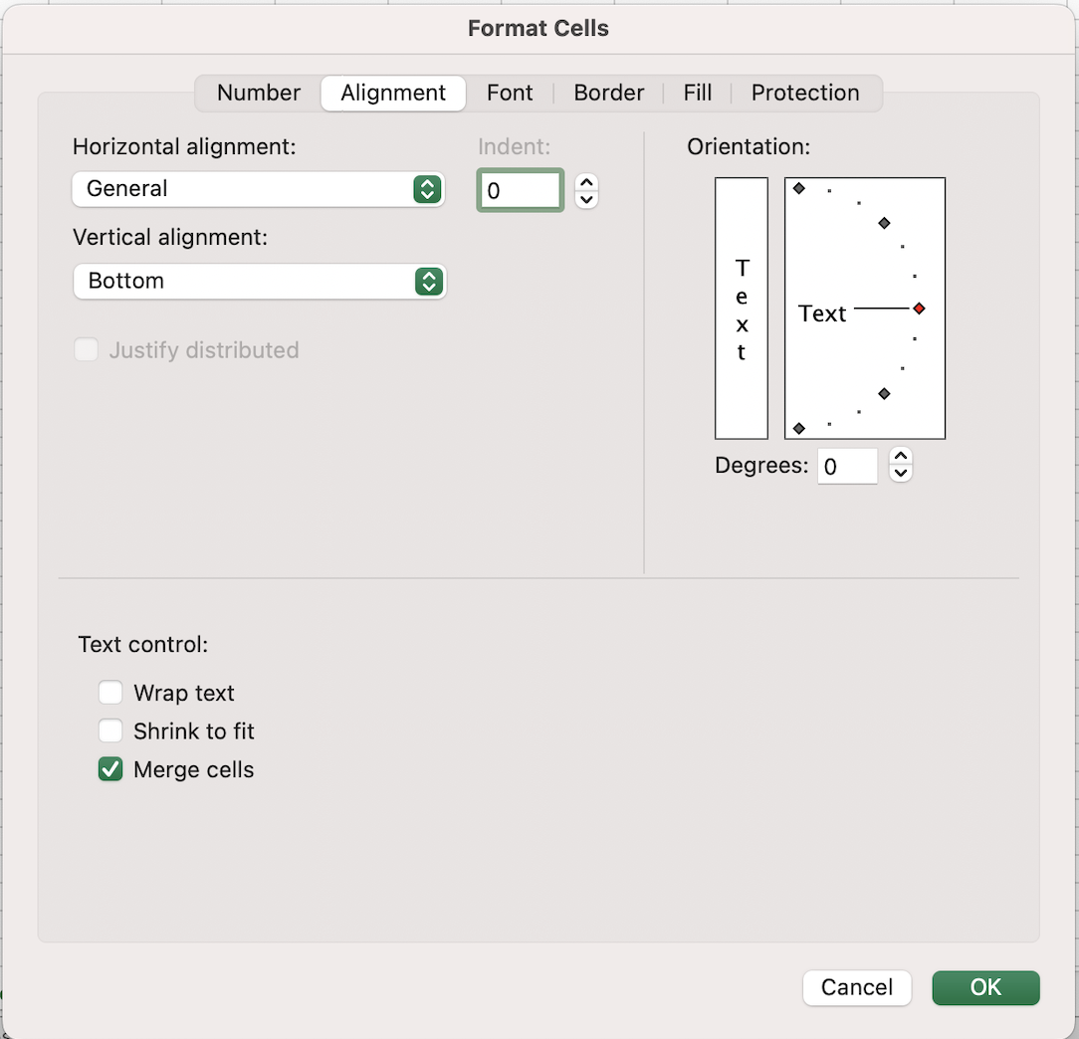Decrease the Degrees value with down arrow
This screenshot has width=1079, height=1039.
tap(900, 474)
